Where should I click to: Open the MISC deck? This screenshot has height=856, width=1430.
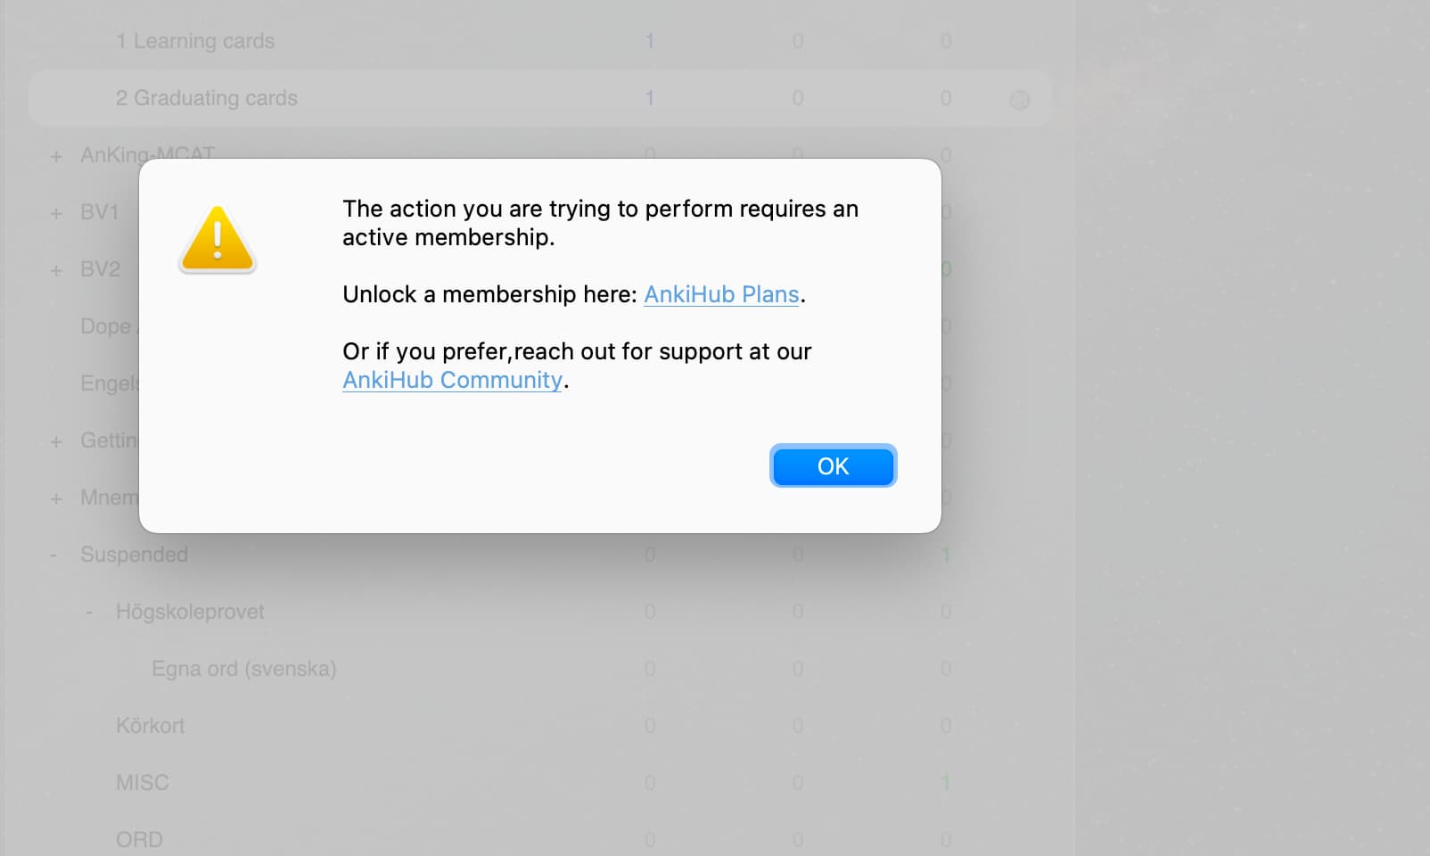click(142, 783)
